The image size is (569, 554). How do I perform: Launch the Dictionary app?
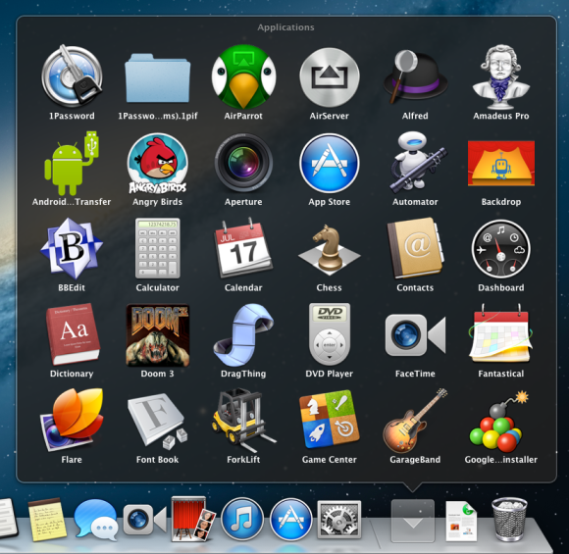coord(73,333)
